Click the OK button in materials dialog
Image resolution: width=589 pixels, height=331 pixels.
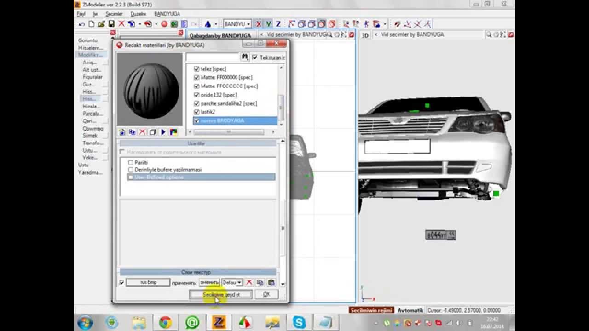(x=266, y=295)
